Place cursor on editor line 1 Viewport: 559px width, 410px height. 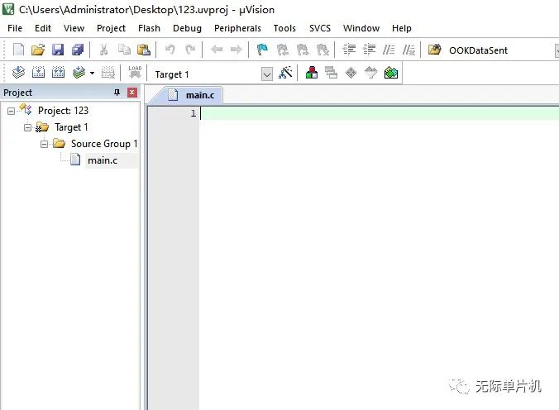(x=380, y=114)
